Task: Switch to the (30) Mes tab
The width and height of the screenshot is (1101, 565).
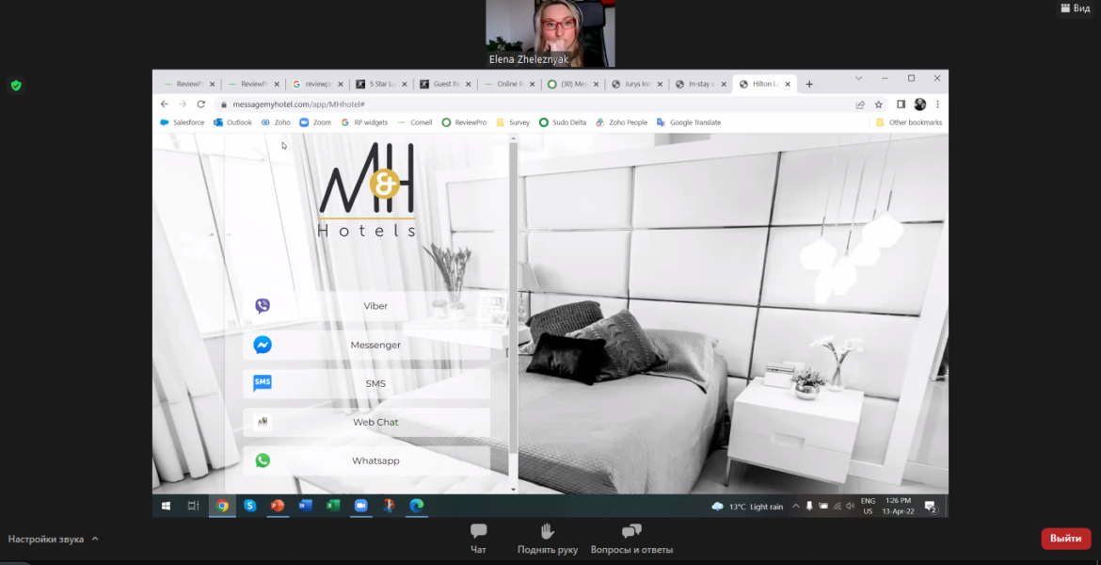Action: [x=572, y=85]
